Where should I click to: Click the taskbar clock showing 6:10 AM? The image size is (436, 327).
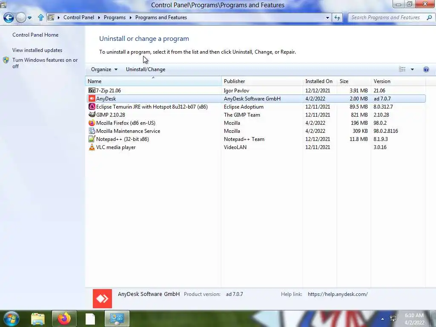(x=414, y=319)
